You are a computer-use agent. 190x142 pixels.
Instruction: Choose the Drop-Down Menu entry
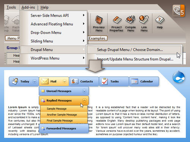coord(54,33)
